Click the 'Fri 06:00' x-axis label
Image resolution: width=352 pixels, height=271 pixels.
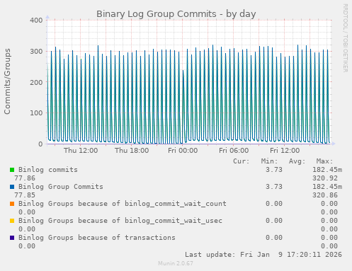[234, 151]
